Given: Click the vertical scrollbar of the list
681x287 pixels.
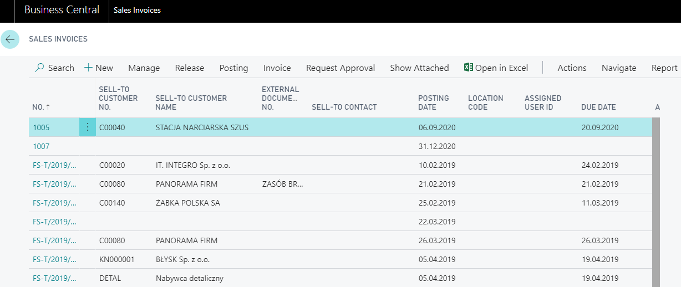Looking at the screenshot, I should coord(656,202).
